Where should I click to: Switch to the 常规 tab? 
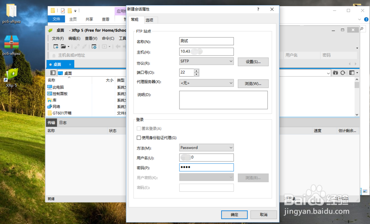coord(135,20)
